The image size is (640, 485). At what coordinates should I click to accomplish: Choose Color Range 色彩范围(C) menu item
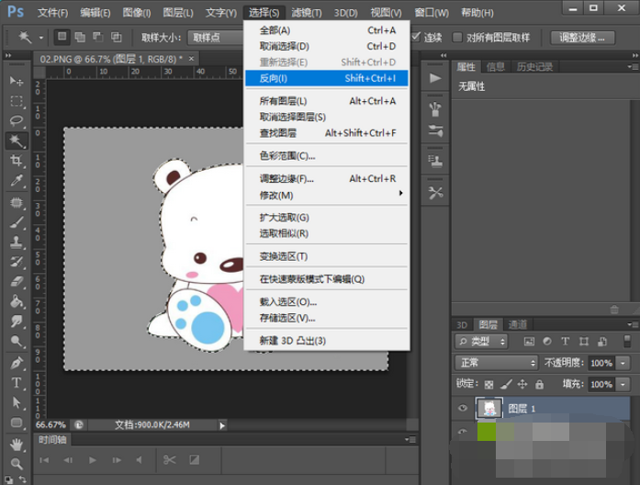coord(327,155)
